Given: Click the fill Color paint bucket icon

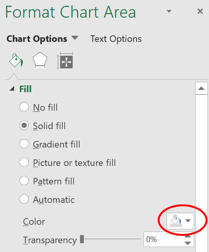Looking at the screenshot, I should click(176, 221).
